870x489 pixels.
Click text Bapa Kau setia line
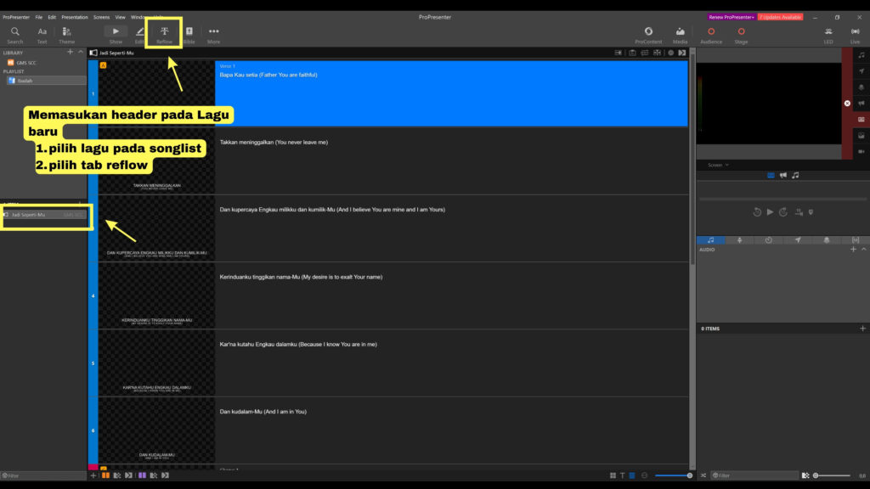268,75
